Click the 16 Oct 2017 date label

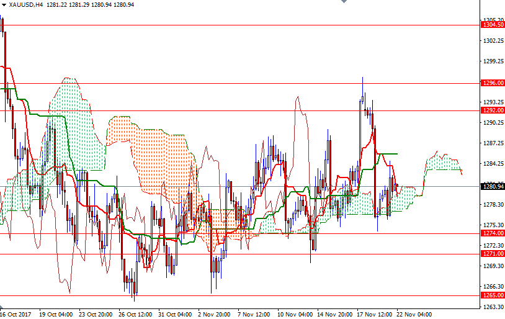pos(17,314)
